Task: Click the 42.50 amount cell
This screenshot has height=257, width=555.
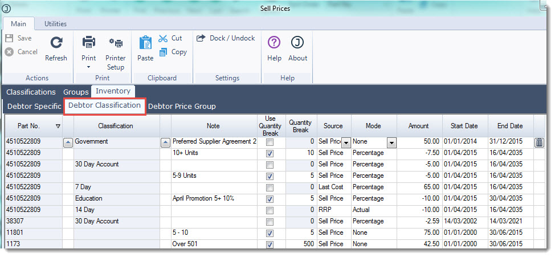Action: pyautogui.click(x=419, y=244)
